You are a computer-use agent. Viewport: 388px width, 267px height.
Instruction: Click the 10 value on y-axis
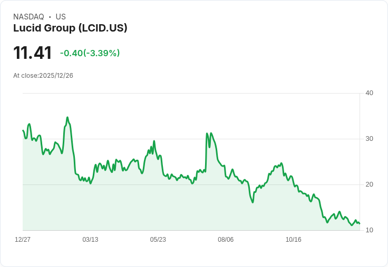(x=369, y=230)
